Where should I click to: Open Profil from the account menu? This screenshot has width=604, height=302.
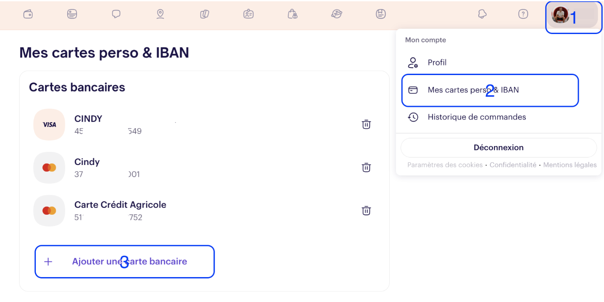click(437, 63)
